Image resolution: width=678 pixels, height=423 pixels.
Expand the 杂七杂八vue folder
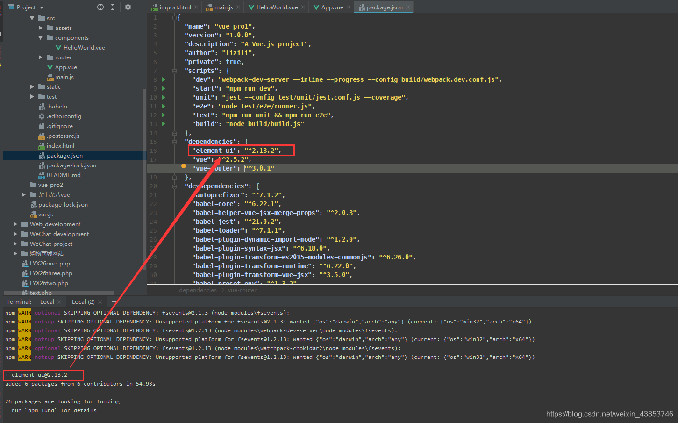click(x=24, y=195)
